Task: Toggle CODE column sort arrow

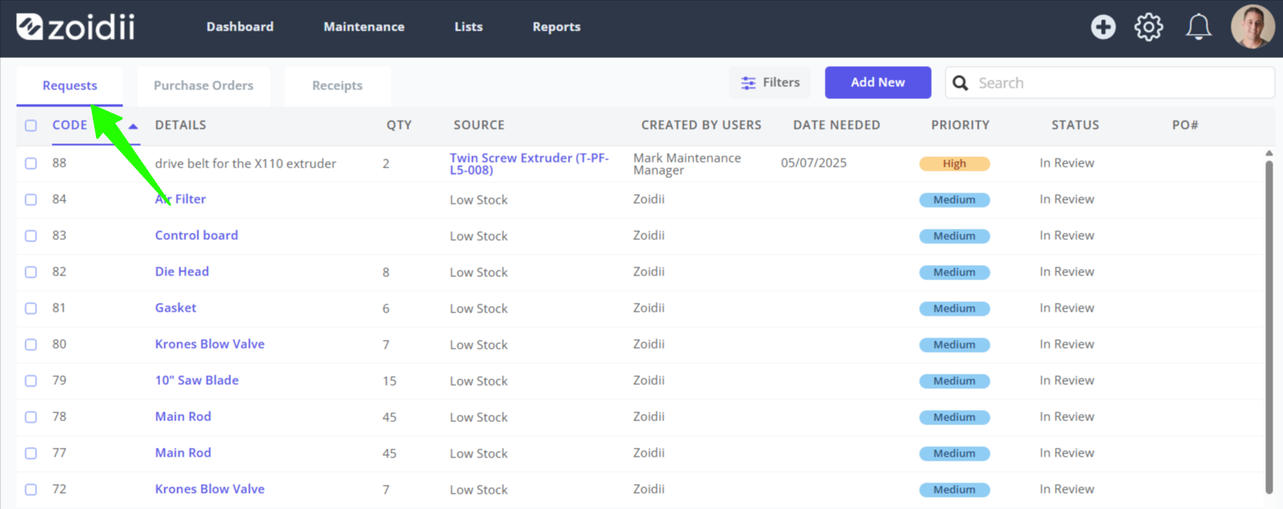Action: pyautogui.click(x=133, y=126)
